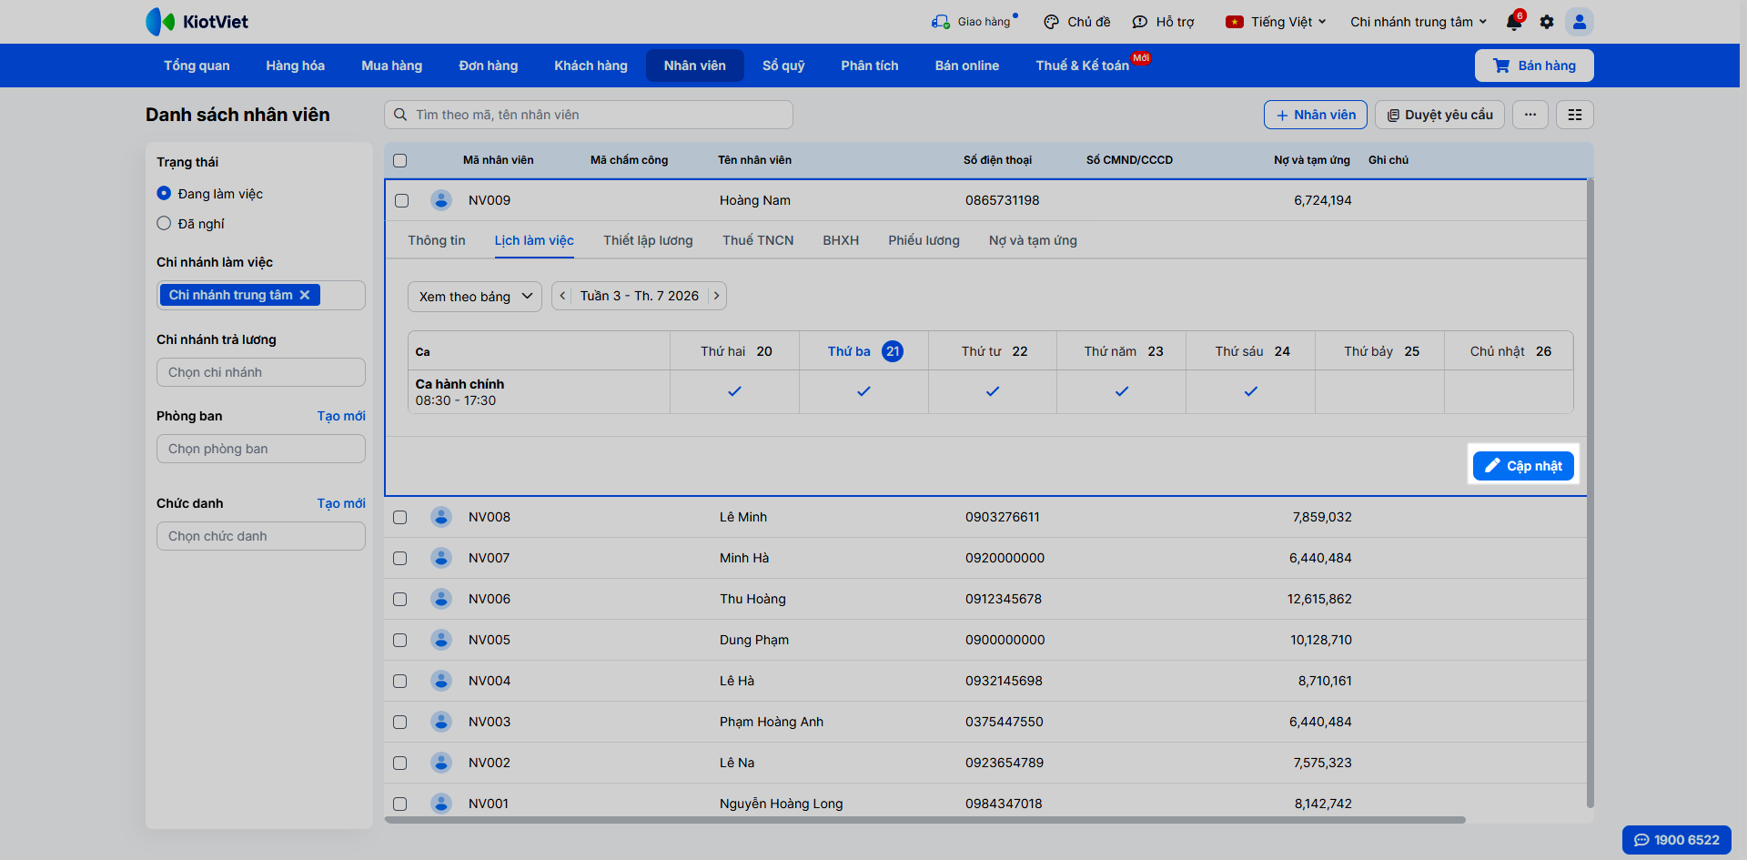Image resolution: width=1747 pixels, height=860 pixels.
Task: Open employee row Nguyễn Hoàng Long
Action: [985, 804]
